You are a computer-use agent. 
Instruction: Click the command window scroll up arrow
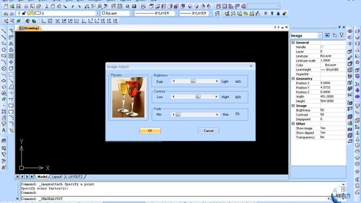point(343,184)
